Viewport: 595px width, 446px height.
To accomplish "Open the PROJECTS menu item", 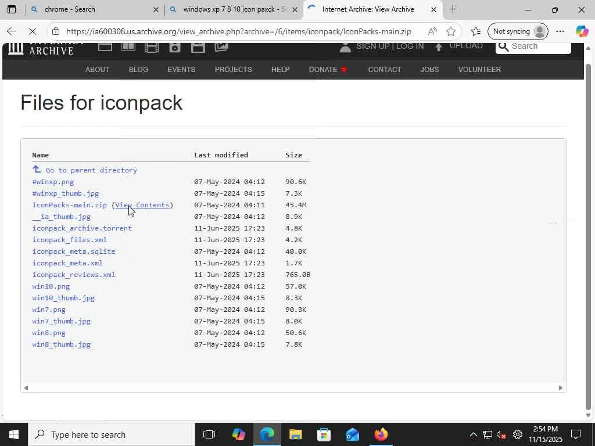I will [234, 70].
